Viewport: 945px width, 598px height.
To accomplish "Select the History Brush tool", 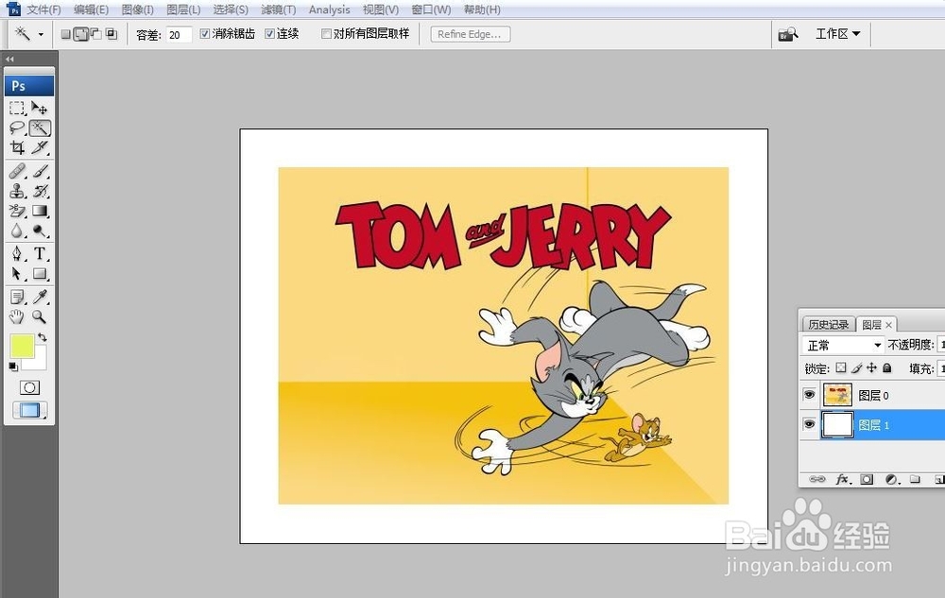I will [40, 191].
